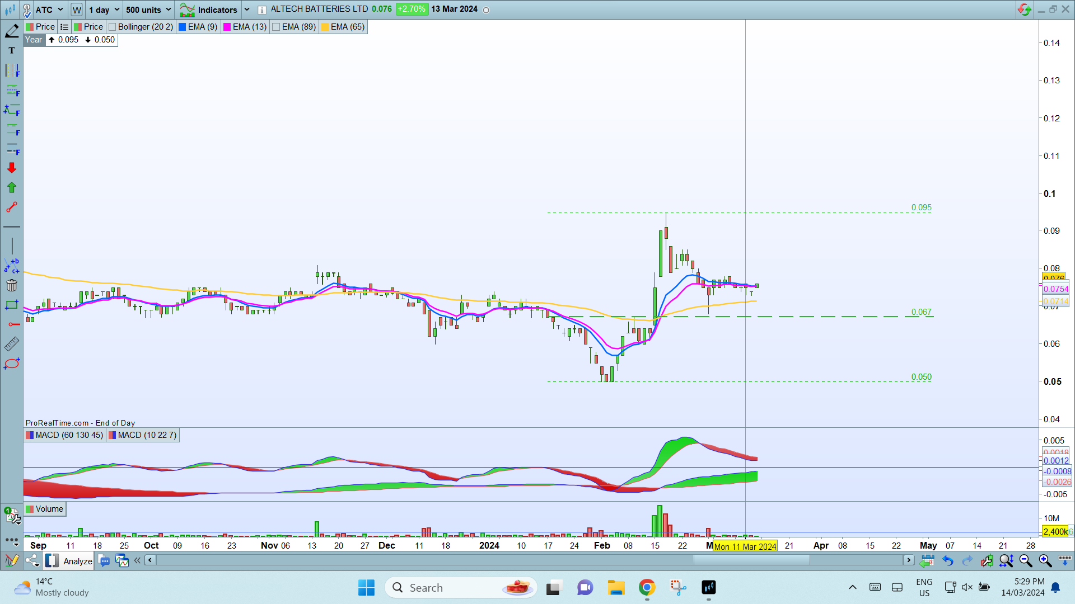Select the green rectangle drawing tool
The height and width of the screenshot is (604, 1075).
(12, 305)
